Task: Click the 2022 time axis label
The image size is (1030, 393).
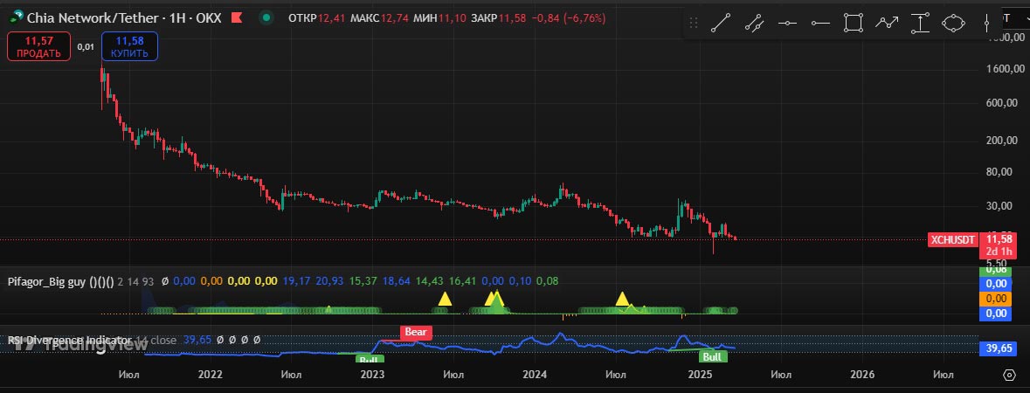Action: tap(210, 374)
